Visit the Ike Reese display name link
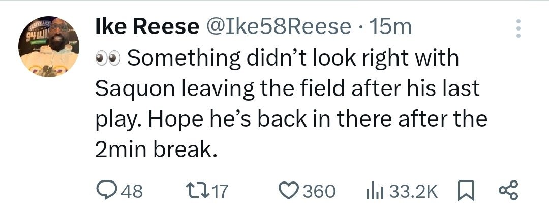This screenshot has width=549, height=212. [x=146, y=27]
